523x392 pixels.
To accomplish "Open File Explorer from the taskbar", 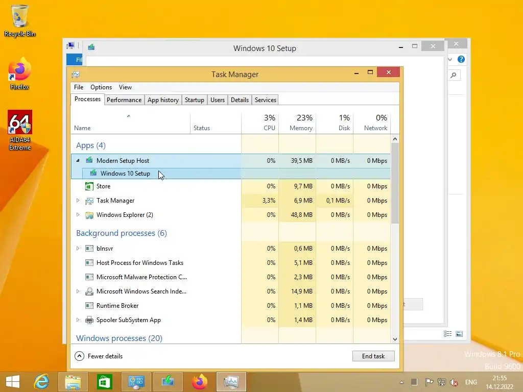I will pyautogui.click(x=73, y=382).
